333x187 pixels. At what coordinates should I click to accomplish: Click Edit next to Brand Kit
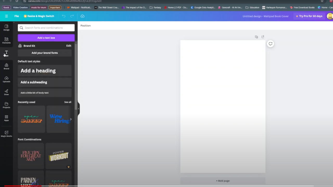pos(69,46)
